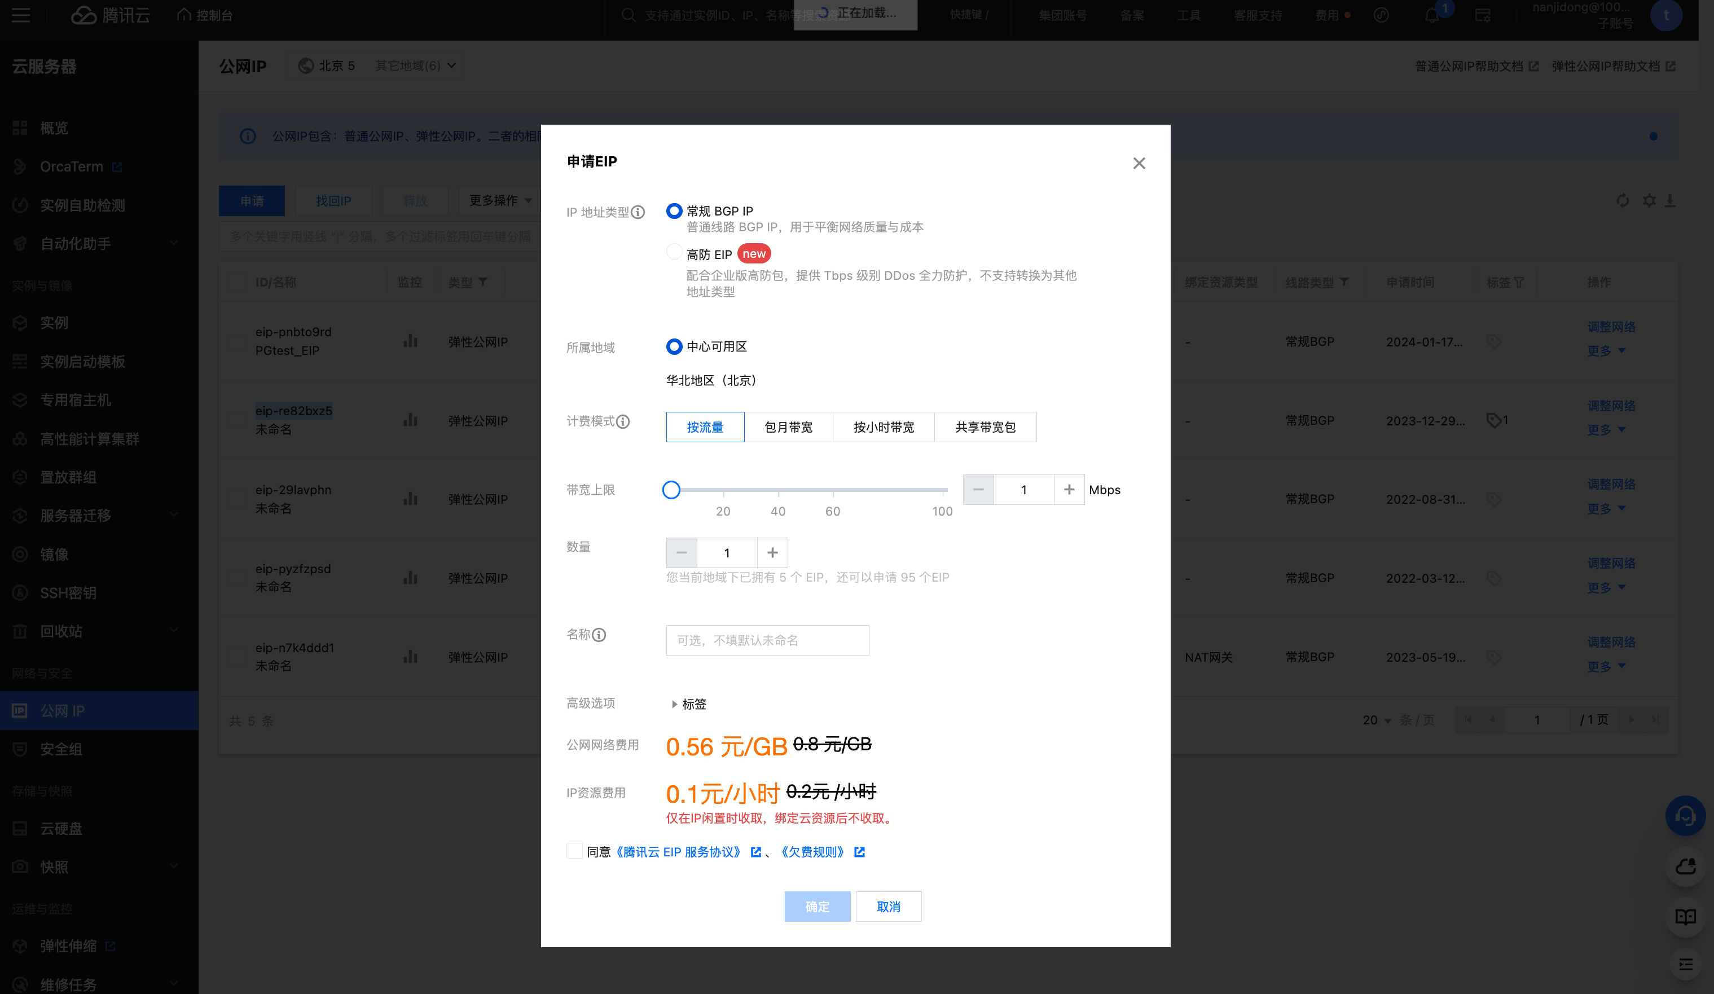The image size is (1714, 994).
Task: Click the blue 申请 button
Action: (x=252, y=201)
